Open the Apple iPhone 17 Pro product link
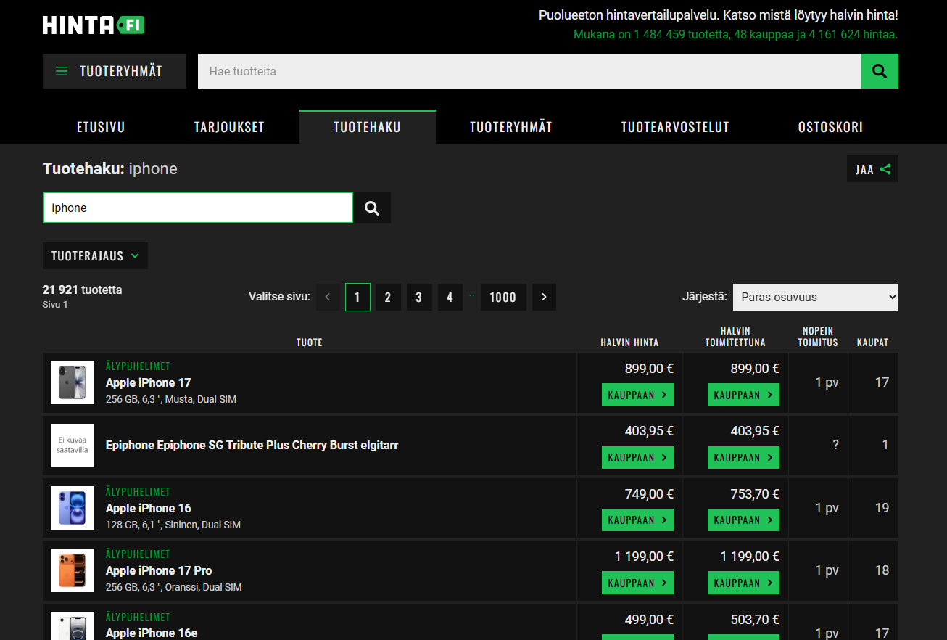 tap(159, 570)
